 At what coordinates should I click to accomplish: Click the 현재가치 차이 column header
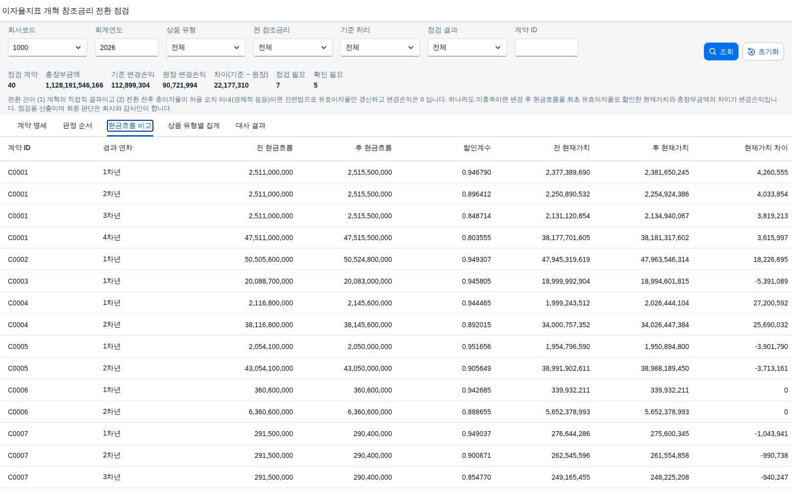point(766,148)
